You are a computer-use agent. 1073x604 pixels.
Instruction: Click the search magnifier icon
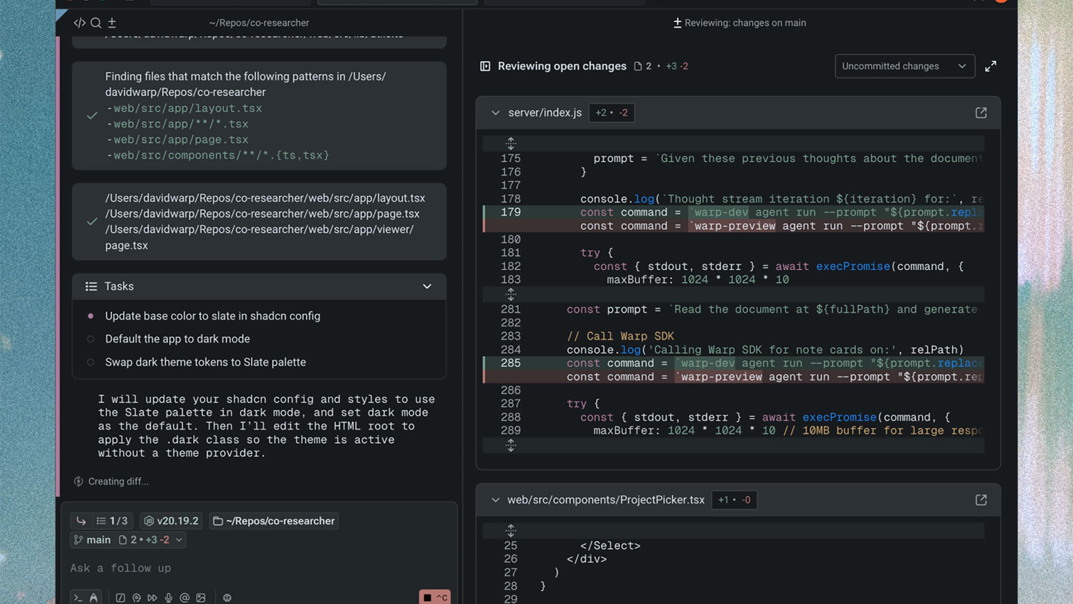tap(96, 23)
